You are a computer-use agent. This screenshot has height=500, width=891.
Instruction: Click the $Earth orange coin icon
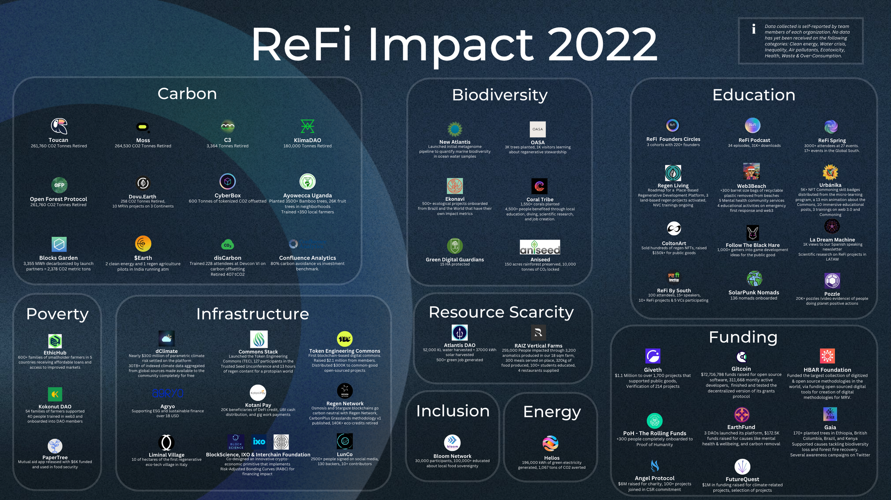click(143, 244)
